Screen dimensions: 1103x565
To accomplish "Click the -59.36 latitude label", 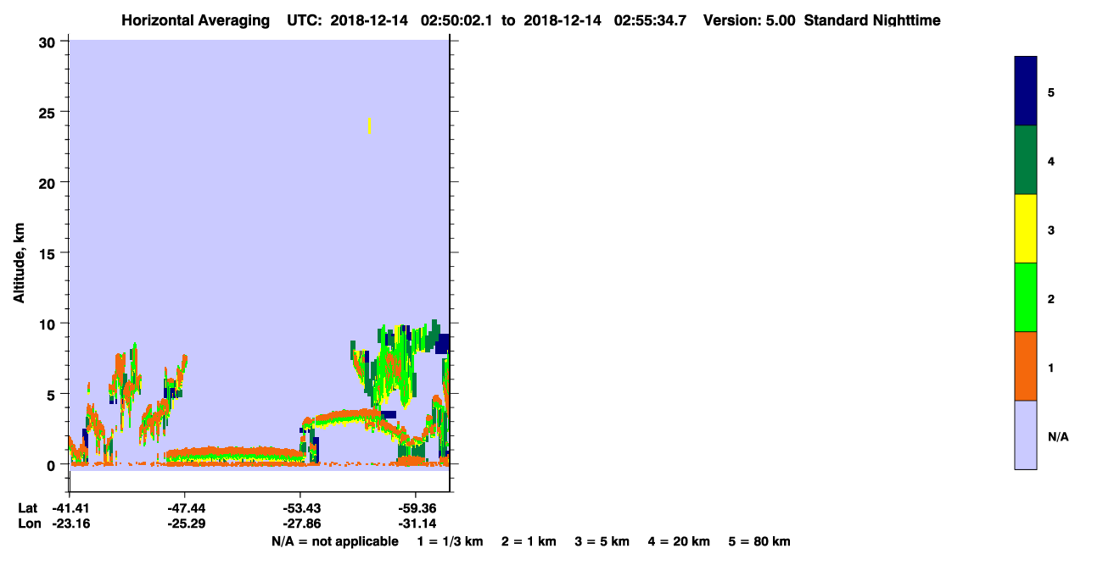I will click(416, 508).
